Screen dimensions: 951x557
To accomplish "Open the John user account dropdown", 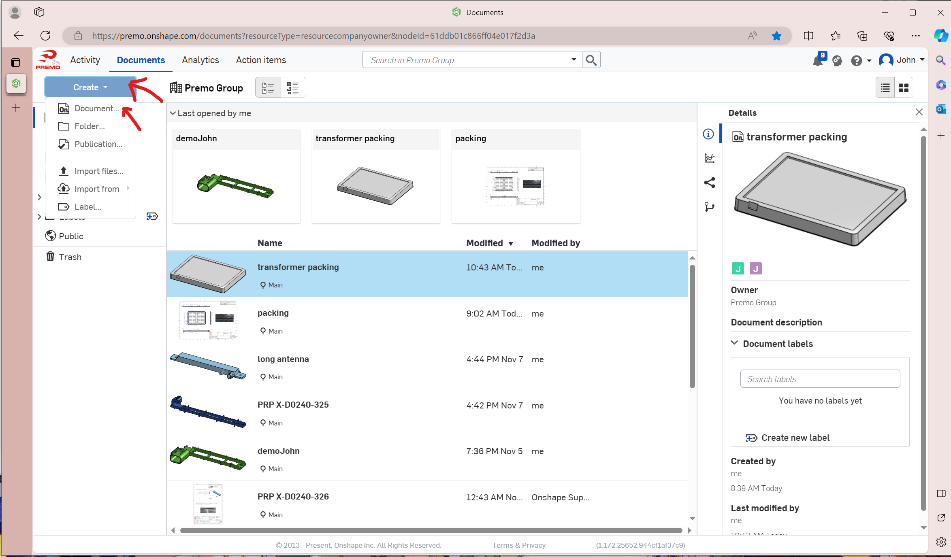I will (x=902, y=60).
